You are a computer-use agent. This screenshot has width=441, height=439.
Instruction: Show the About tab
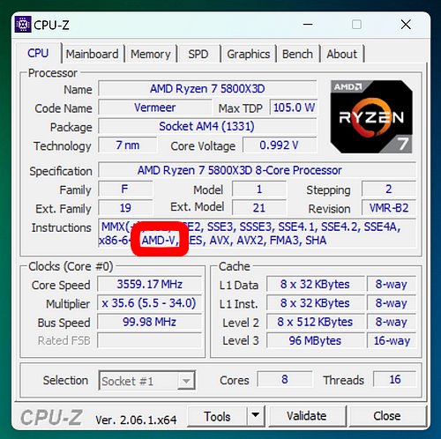tap(342, 54)
